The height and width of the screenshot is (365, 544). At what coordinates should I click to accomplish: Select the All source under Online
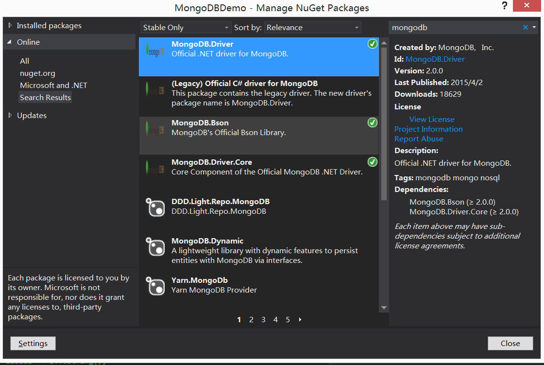[25, 61]
